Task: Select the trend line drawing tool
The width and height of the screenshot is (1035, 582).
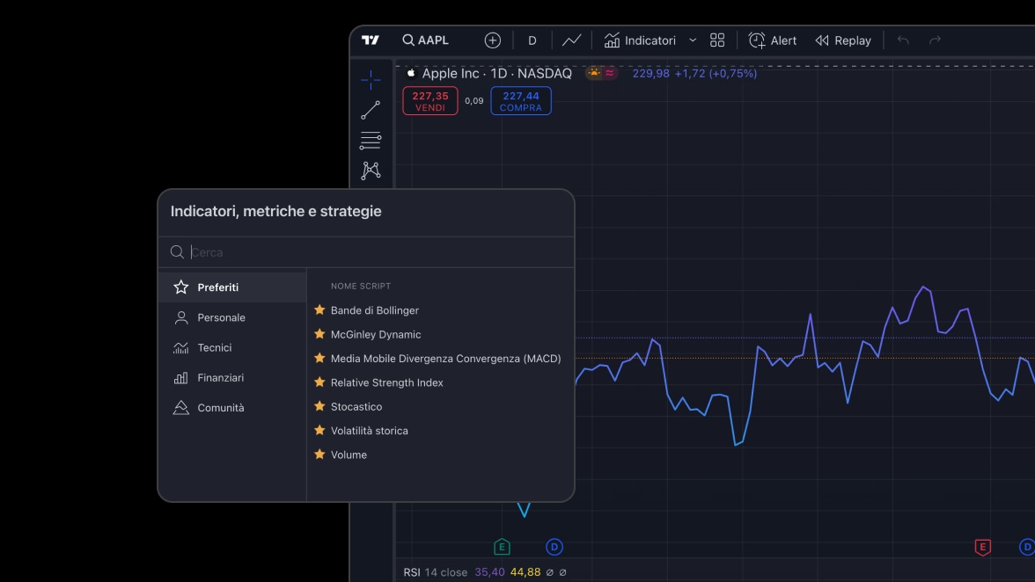Action: (370, 109)
